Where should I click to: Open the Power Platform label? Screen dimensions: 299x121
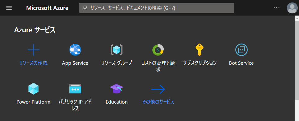pyautogui.click(x=34, y=102)
